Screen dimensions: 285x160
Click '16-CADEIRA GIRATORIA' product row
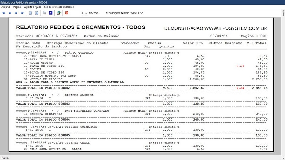tap(43, 114)
